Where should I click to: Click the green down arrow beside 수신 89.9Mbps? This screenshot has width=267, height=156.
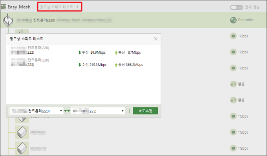point(80,53)
